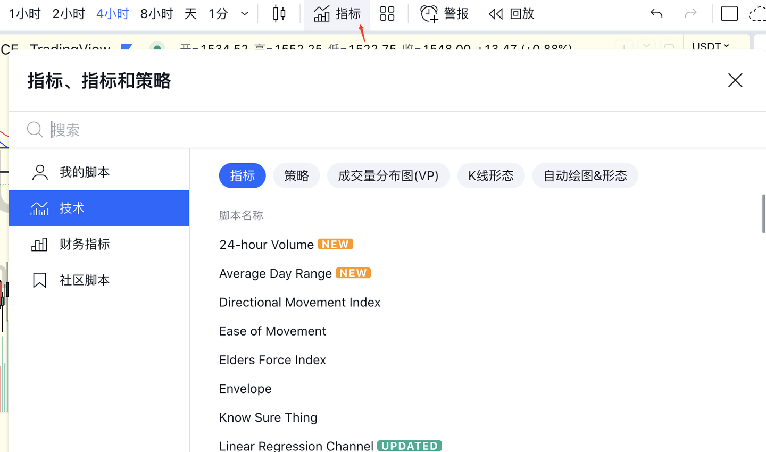Image resolution: width=766 pixels, height=452 pixels.
Task: Activate the K线形态 filter chip
Action: pyautogui.click(x=490, y=175)
